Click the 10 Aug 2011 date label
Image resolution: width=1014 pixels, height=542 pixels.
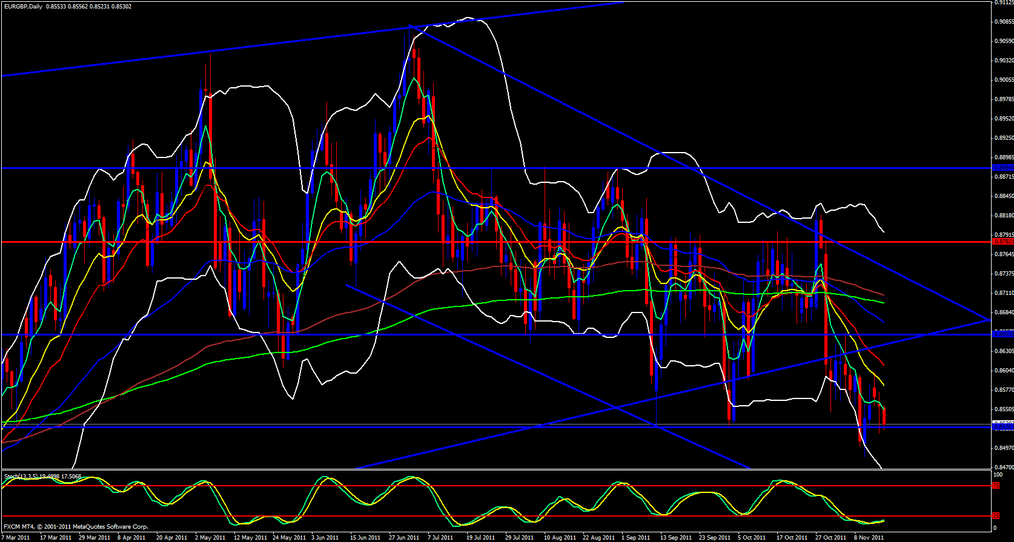[x=560, y=537]
